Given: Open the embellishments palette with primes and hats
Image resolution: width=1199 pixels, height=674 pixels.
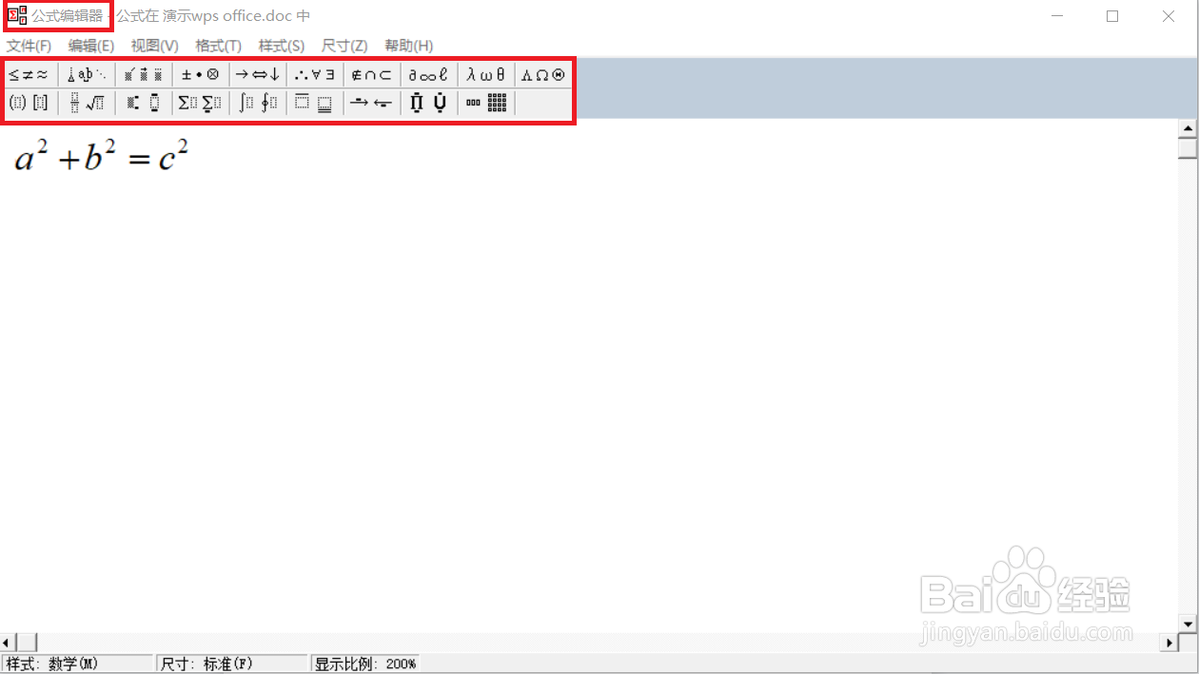Looking at the screenshot, I should pyautogui.click(x=144, y=75).
